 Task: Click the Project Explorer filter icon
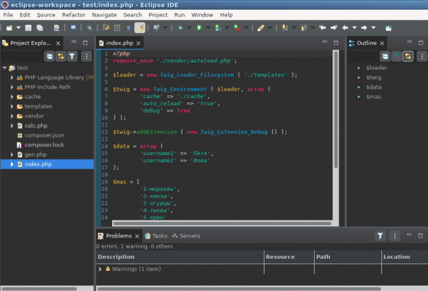click(x=72, y=56)
